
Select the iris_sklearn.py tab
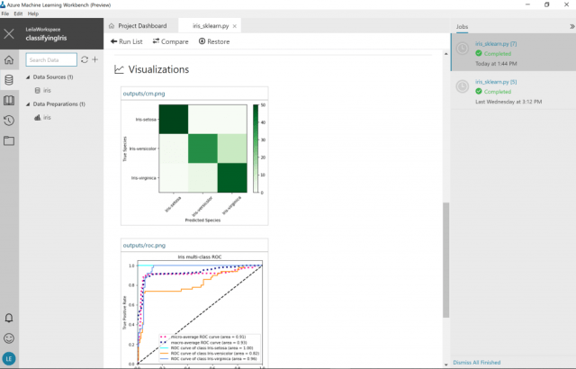(x=211, y=26)
